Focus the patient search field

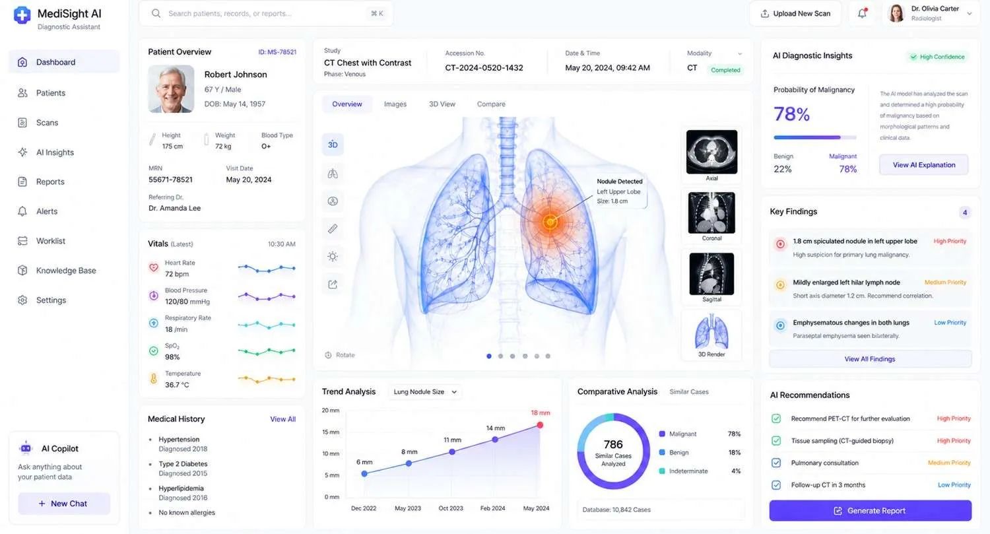point(266,13)
